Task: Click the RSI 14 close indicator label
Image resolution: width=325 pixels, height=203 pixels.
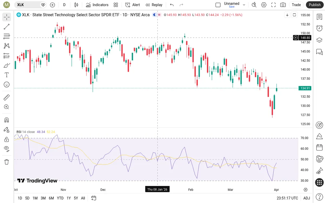Action: point(25,132)
